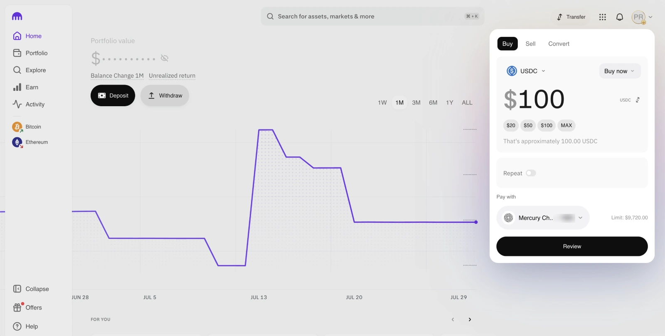Click the chart's current value endpoint dot
The image size is (665, 336).
click(x=476, y=222)
